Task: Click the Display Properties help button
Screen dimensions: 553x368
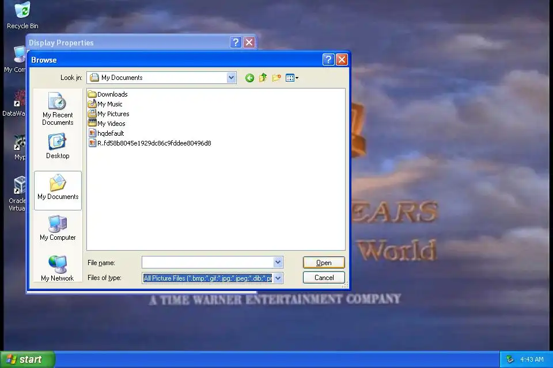Action: pyautogui.click(x=236, y=42)
